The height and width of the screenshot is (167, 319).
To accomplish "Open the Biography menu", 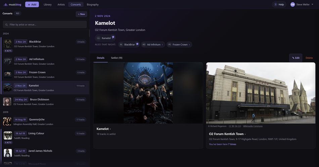I will [93, 4].
